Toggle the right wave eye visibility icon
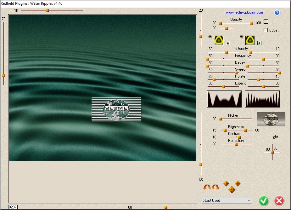 241,37
